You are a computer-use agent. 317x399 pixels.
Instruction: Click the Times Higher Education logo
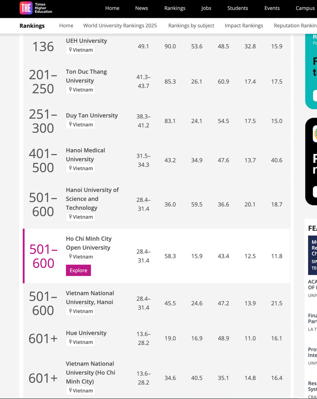coord(36,8)
